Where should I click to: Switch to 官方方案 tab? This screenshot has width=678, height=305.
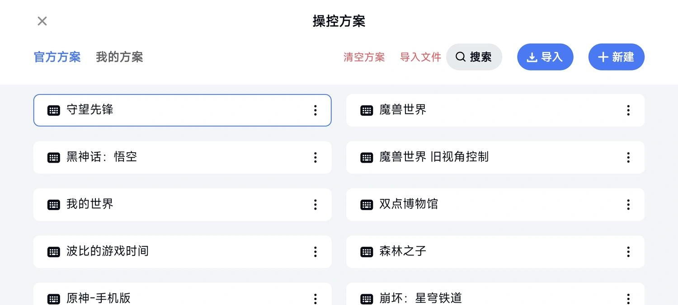pyautogui.click(x=57, y=57)
